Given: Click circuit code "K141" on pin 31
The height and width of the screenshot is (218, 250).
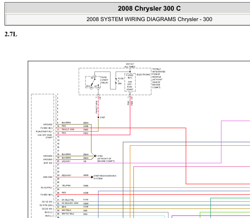Looking at the screenshot, I should pos(86,200).
